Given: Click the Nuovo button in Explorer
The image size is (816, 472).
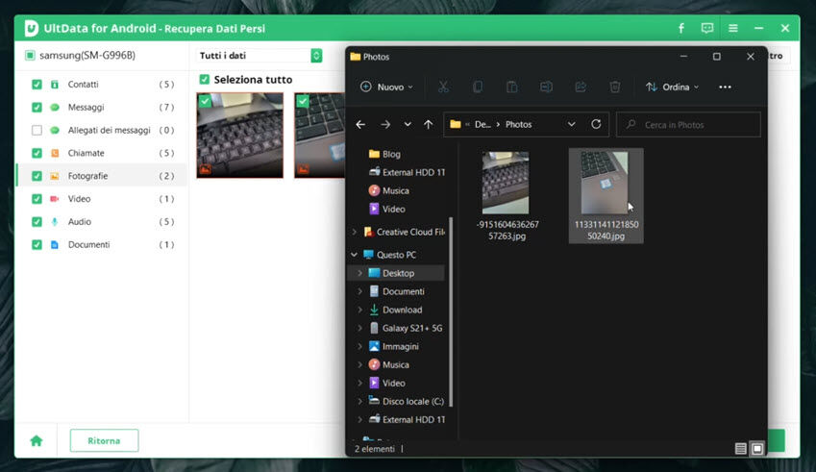Looking at the screenshot, I should click(x=386, y=87).
